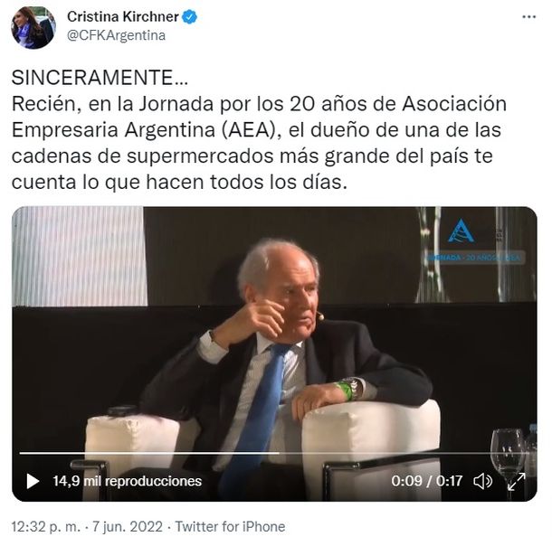Mute the video with speaker icon
The width and height of the screenshot is (552, 537).
click(x=482, y=481)
